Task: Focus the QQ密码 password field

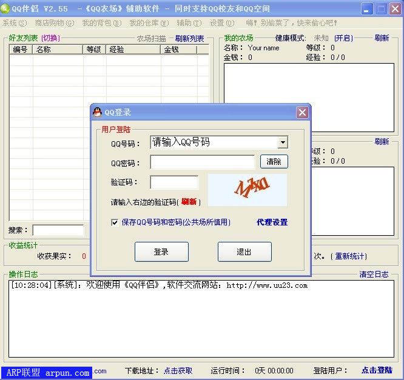Action: click(x=203, y=162)
